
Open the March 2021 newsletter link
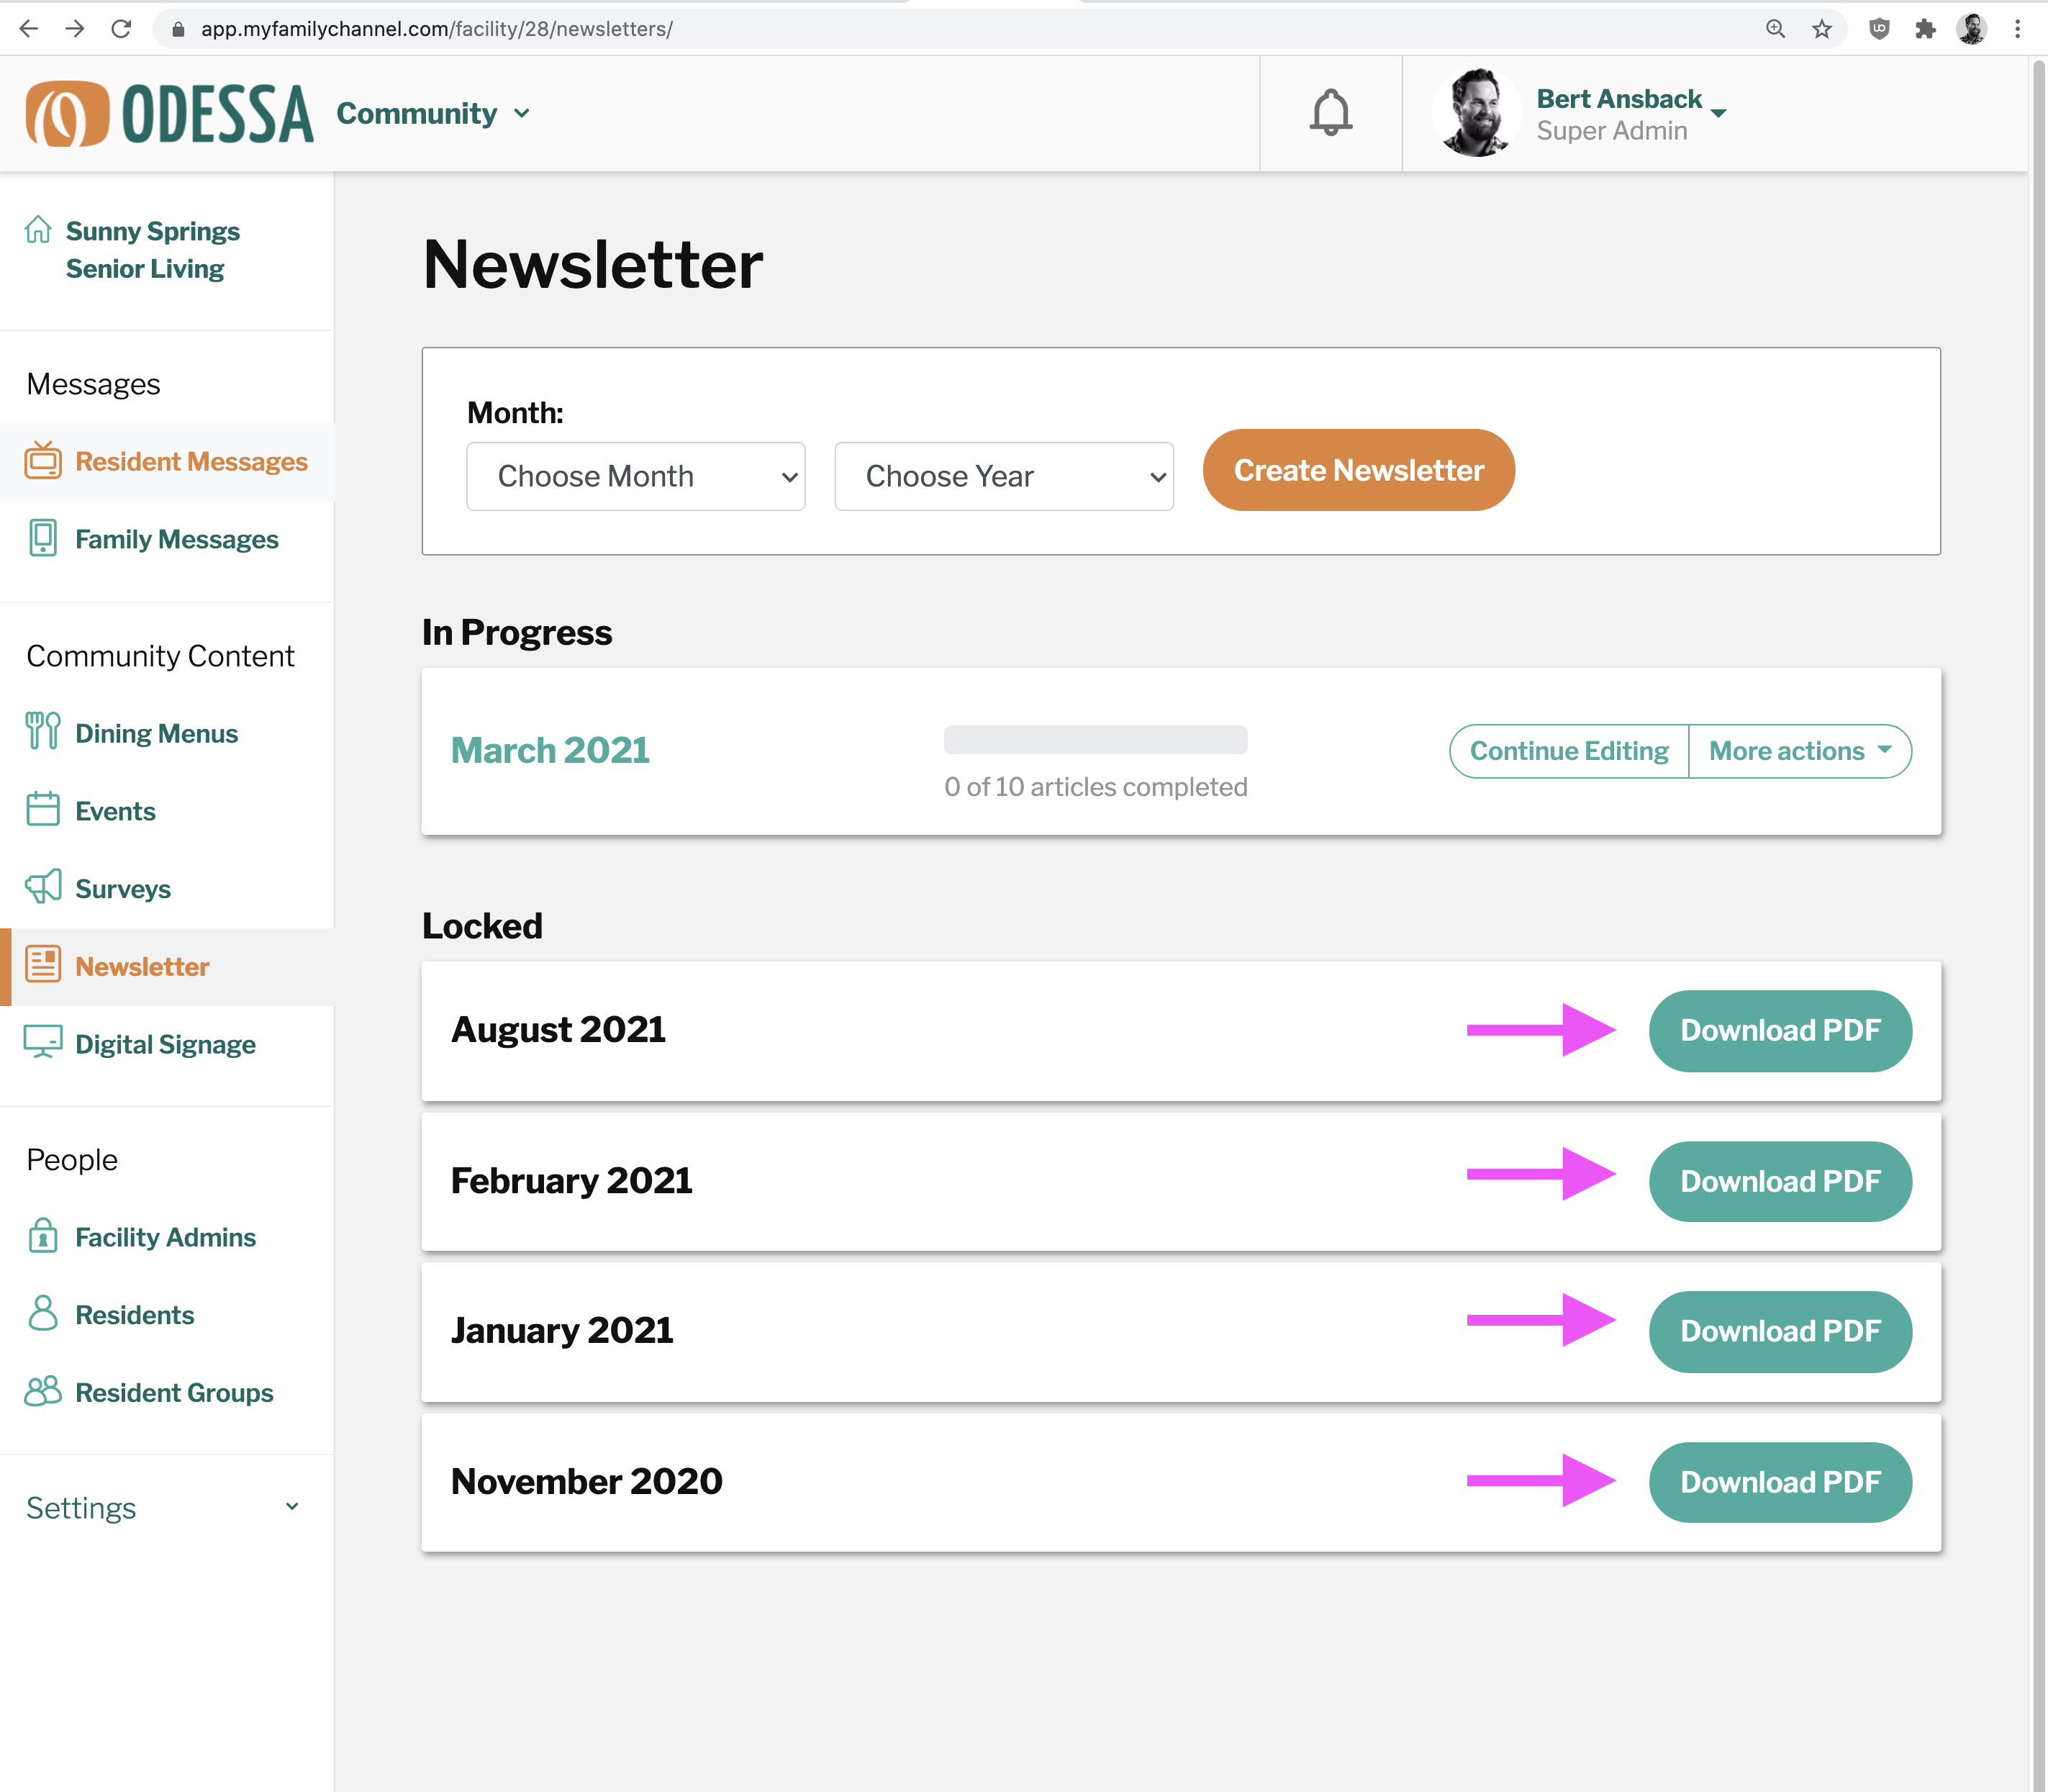click(550, 750)
